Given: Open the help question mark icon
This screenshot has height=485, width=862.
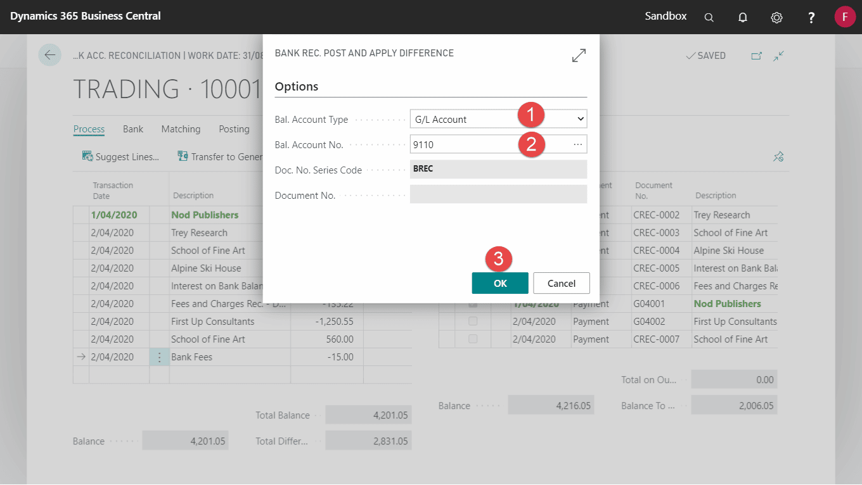Looking at the screenshot, I should [811, 17].
